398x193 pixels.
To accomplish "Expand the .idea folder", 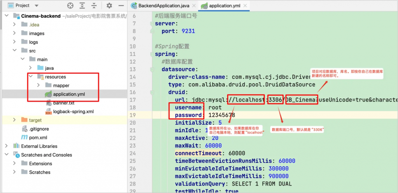I will point(14,25).
